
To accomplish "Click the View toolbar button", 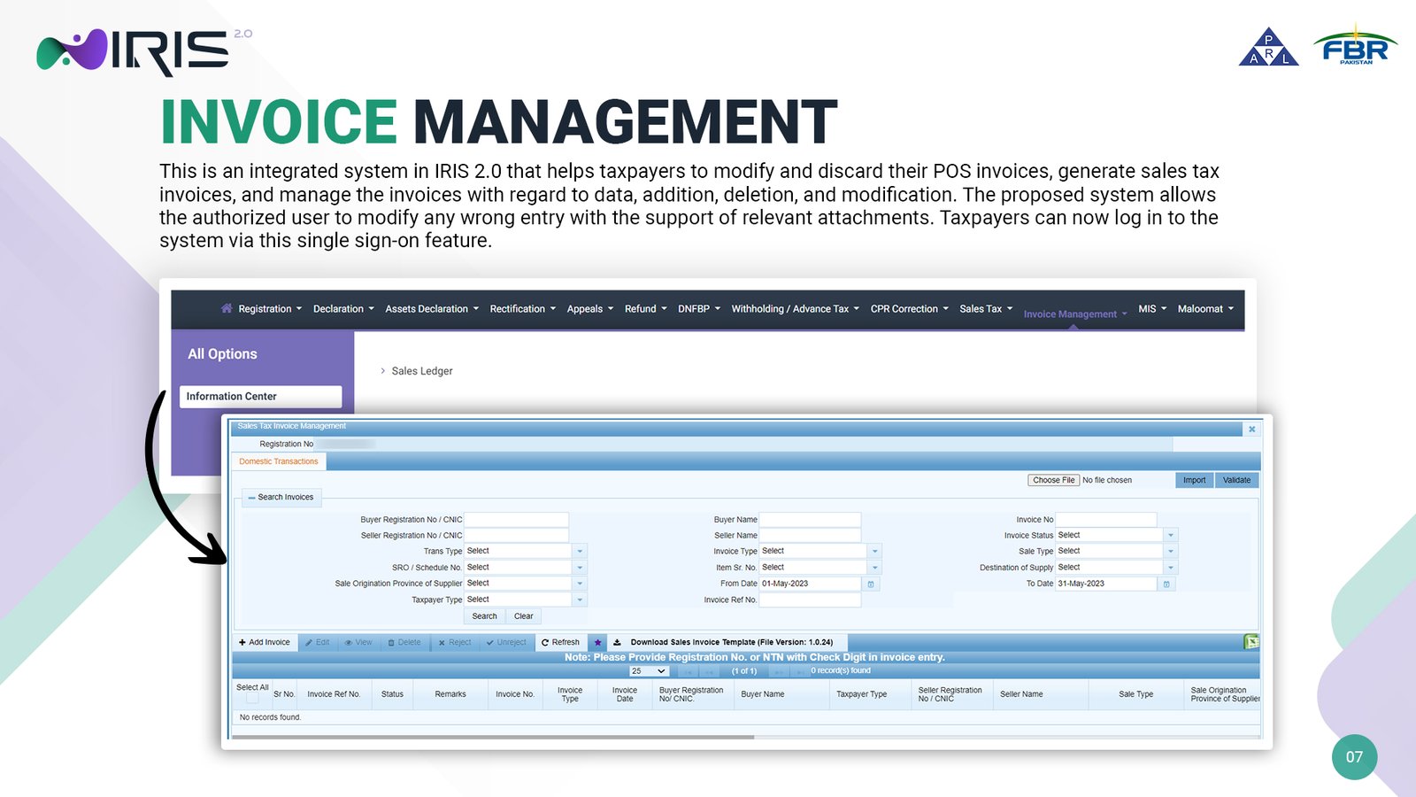I will pos(358,643).
